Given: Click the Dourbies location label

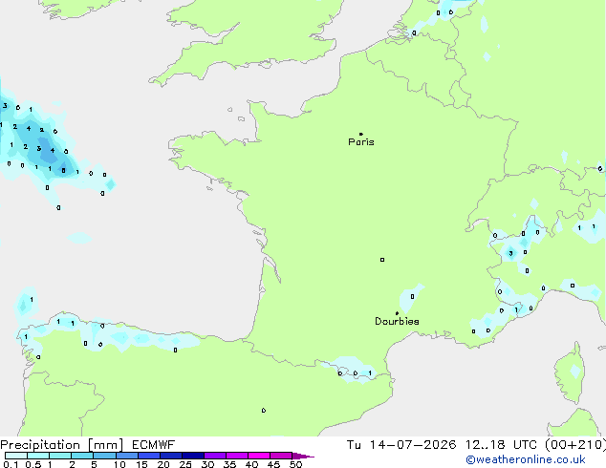Looking at the screenshot, I should pyautogui.click(x=397, y=321).
